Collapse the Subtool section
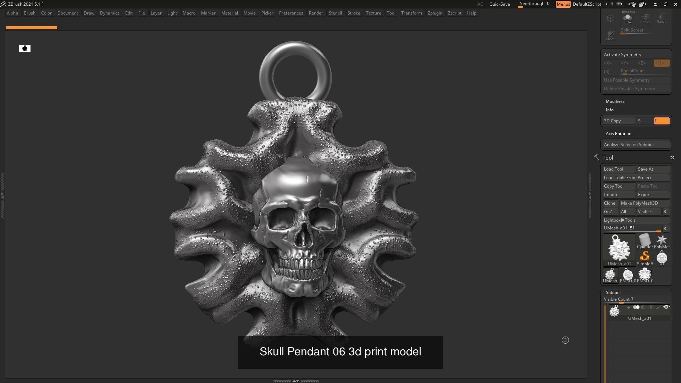Screen dimensions: 681x383 click(613, 293)
